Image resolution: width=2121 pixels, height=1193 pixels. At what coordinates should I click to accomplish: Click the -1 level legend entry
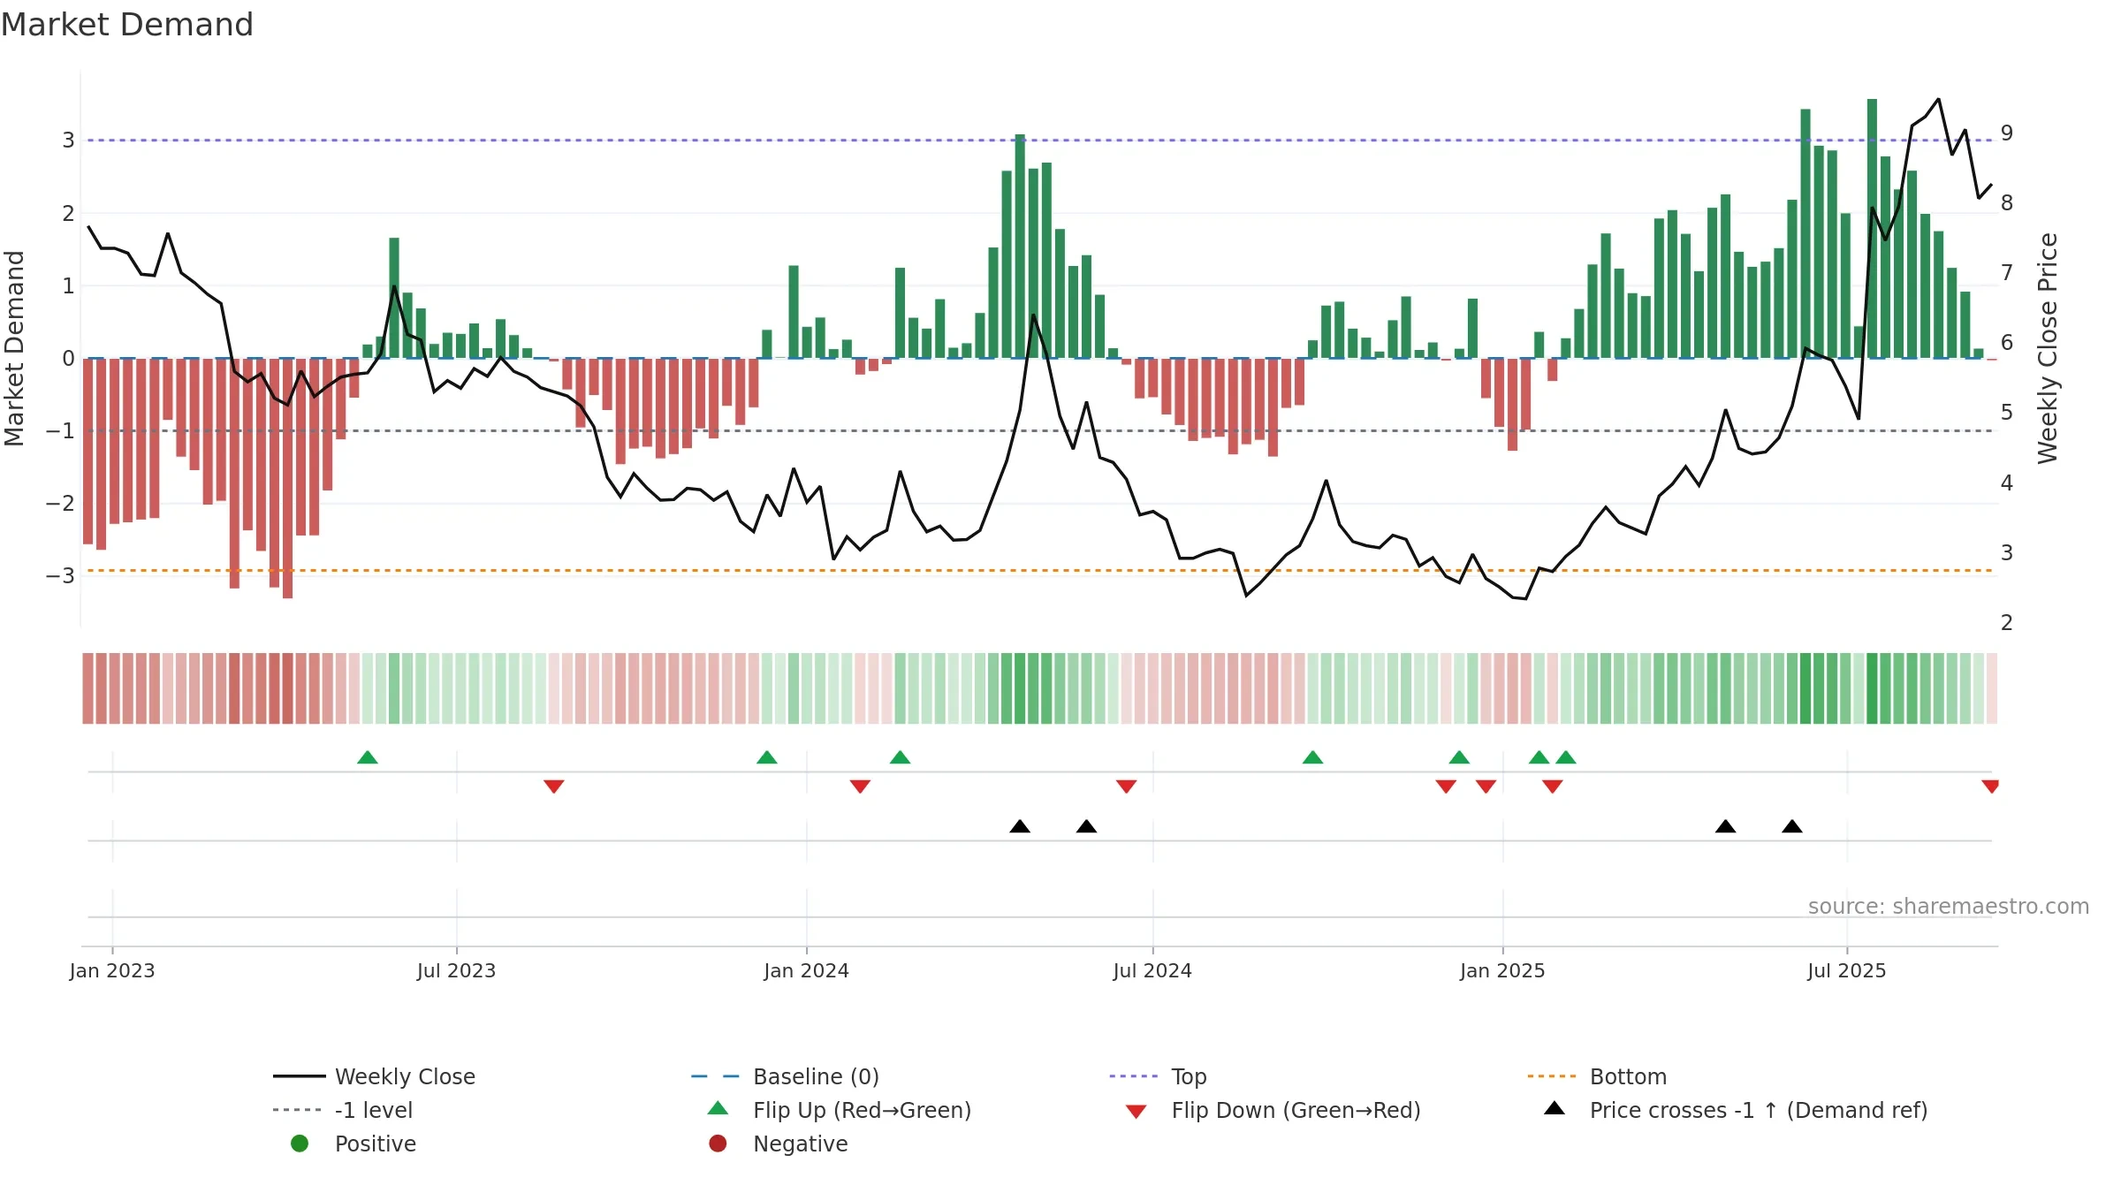(343, 1110)
